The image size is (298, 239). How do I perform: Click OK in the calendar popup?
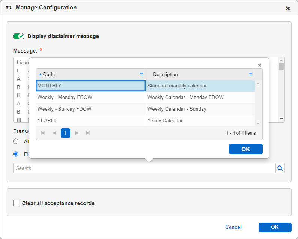click(x=245, y=149)
